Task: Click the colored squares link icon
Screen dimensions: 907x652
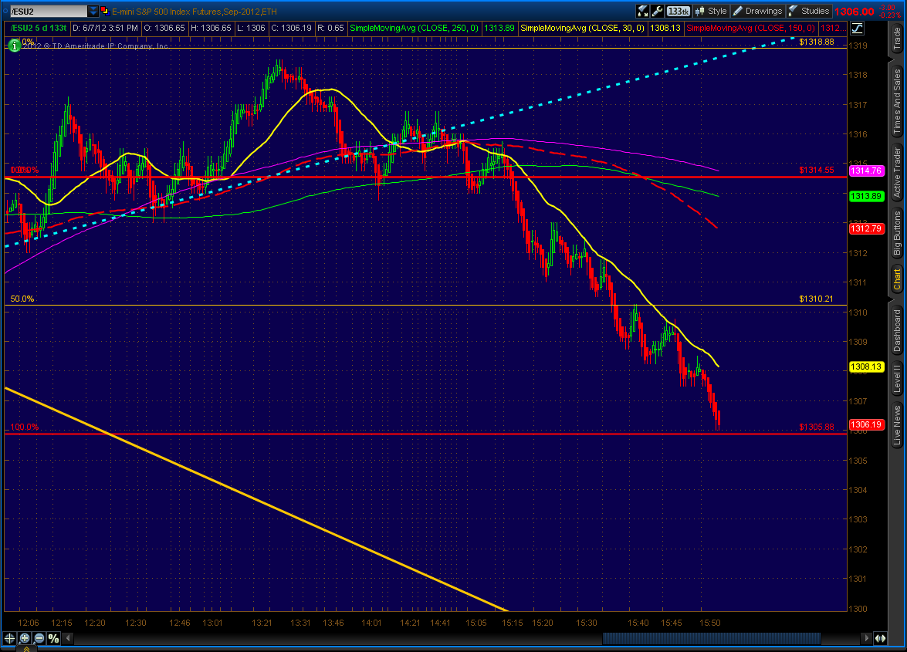Action: [x=105, y=11]
